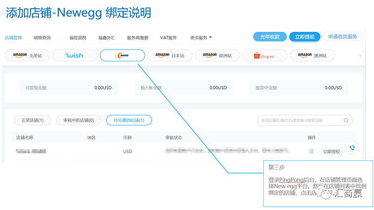This screenshot has height=210, width=374.
Task: Click the 申请收款服务 button
Action: point(343,37)
